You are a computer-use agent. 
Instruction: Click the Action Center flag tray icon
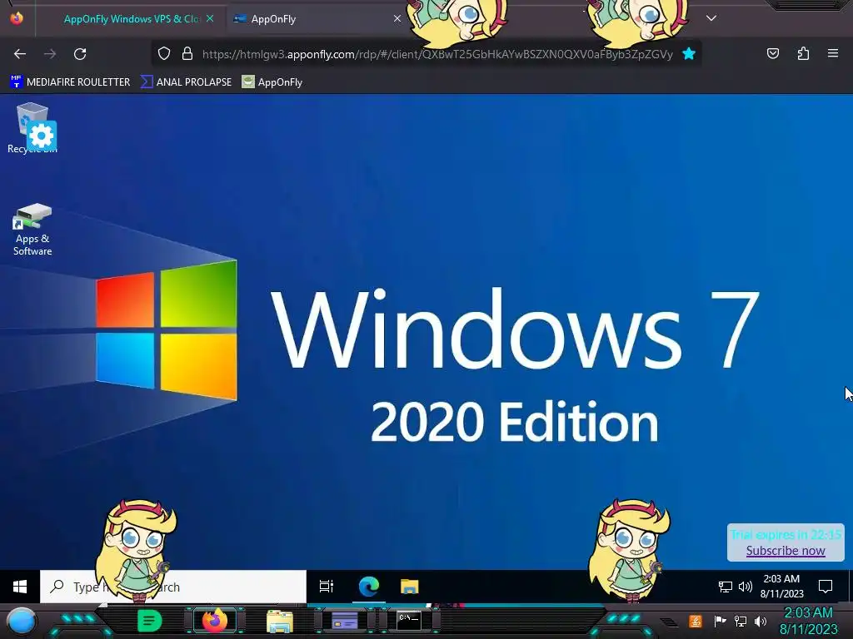(720, 621)
